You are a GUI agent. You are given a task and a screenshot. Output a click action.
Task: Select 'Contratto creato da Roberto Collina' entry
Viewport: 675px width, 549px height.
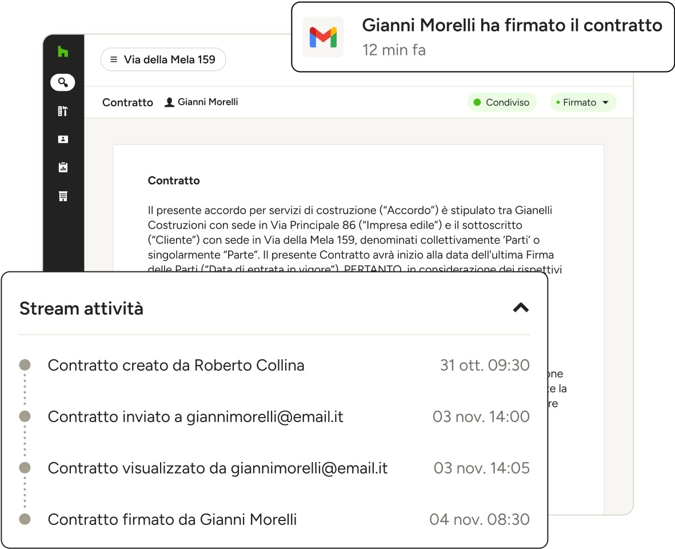(175, 365)
